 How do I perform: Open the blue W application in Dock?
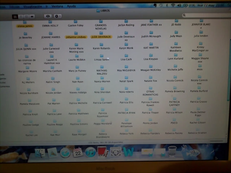click(x=128, y=152)
